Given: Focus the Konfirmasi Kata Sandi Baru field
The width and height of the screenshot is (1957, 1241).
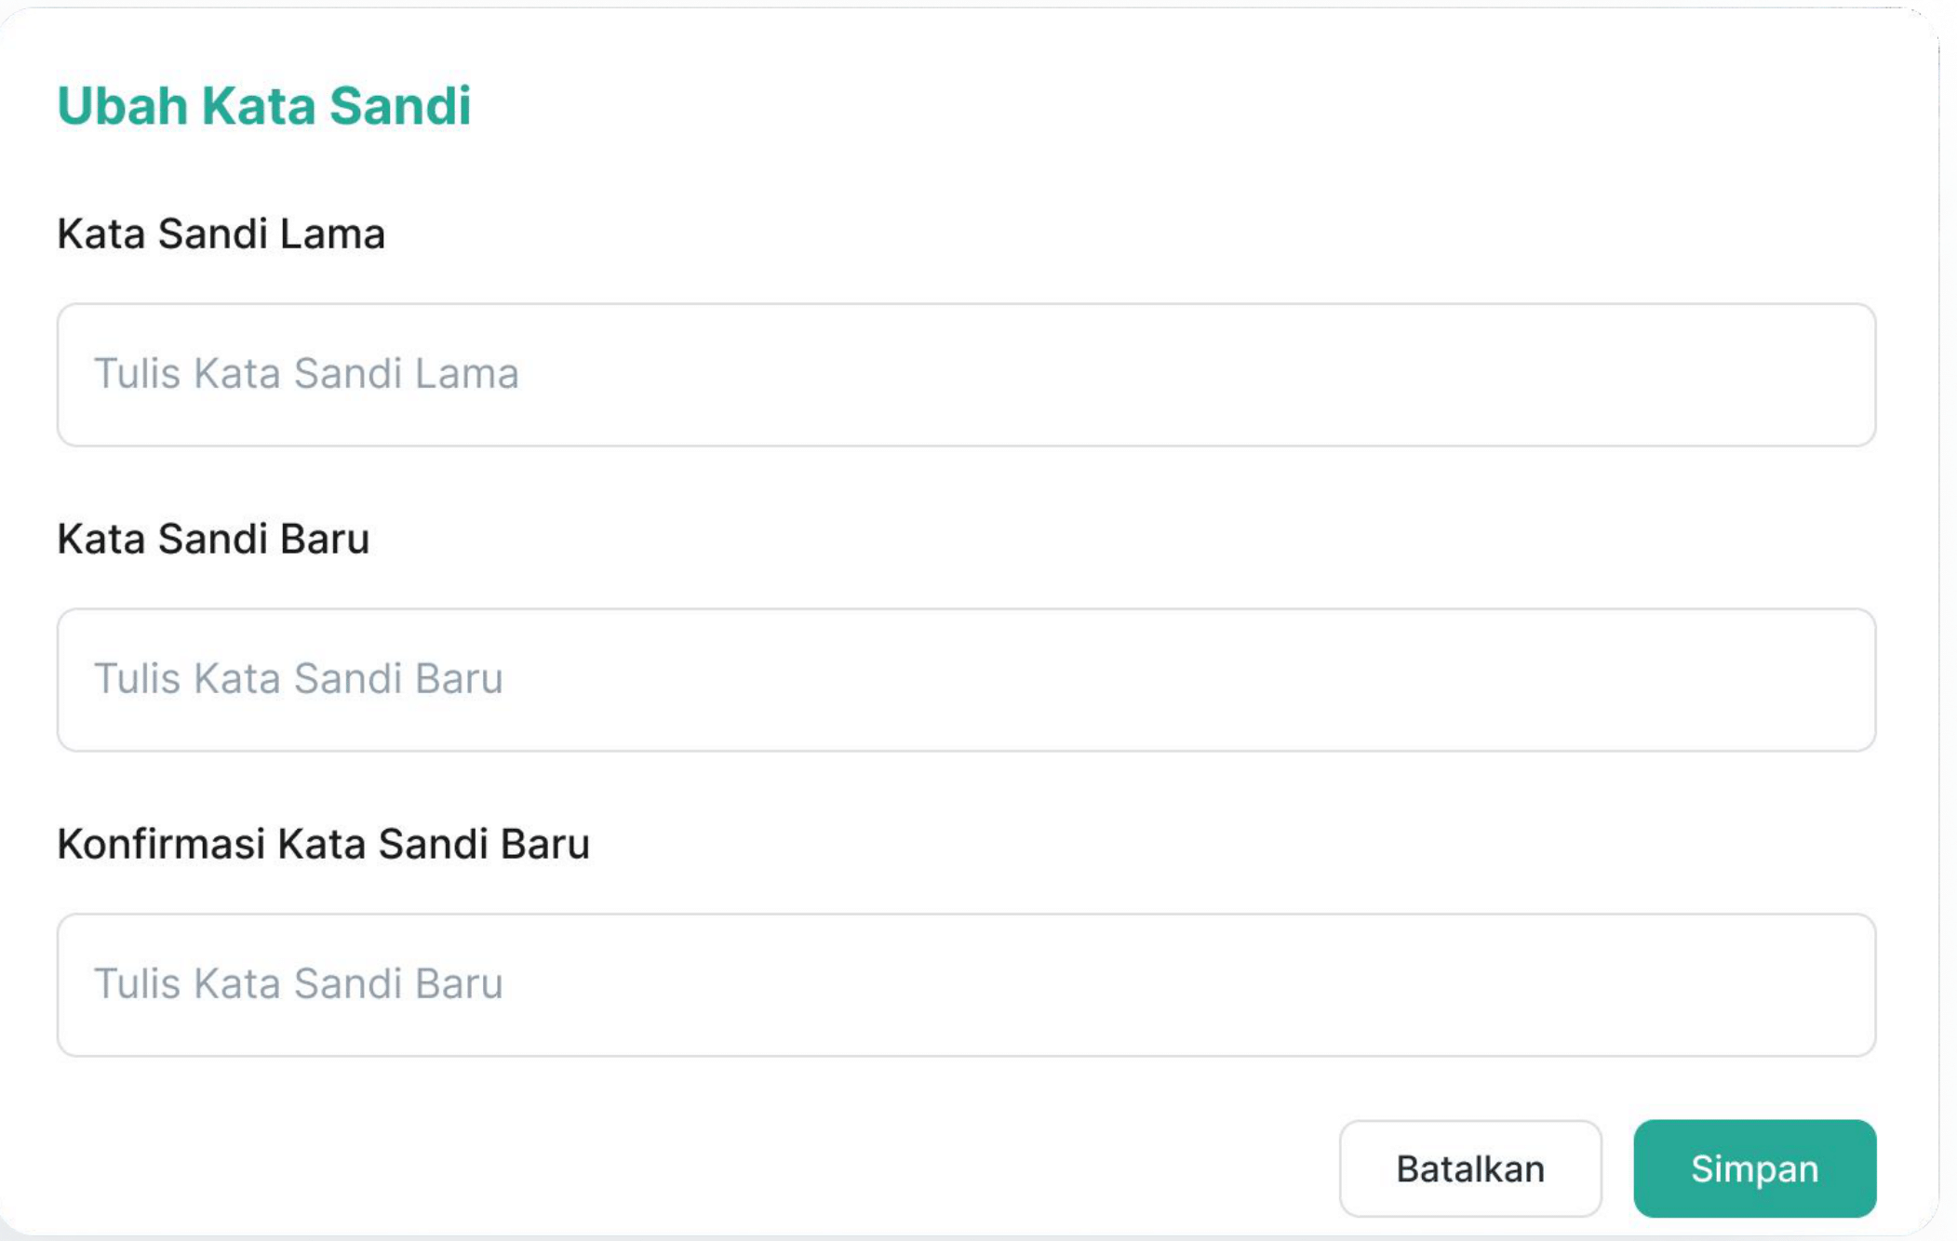Looking at the screenshot, I should 966,985.
